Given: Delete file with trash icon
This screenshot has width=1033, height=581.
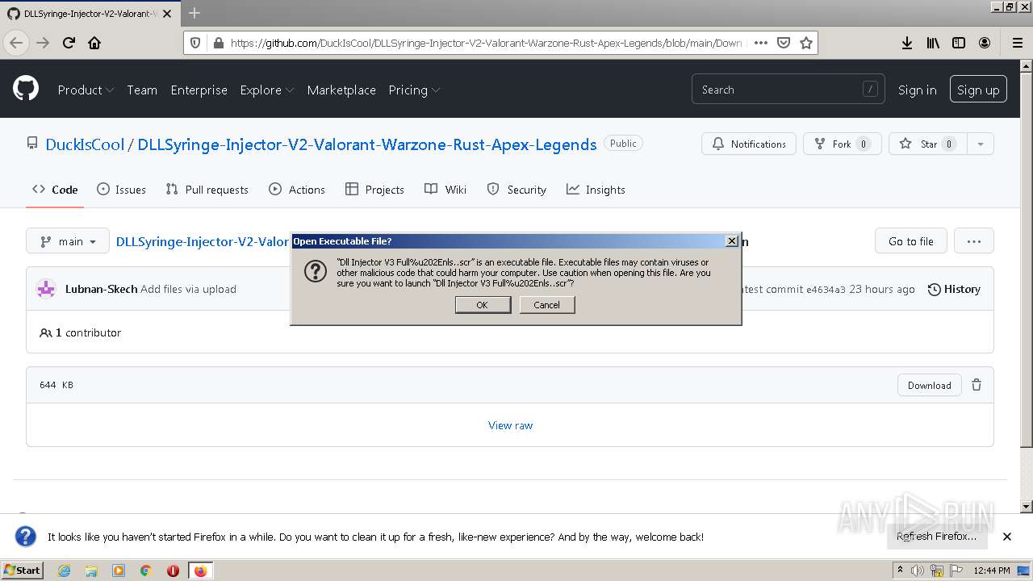Looking at the screenshot, I should pyautogui.click(x=977, y=385).
